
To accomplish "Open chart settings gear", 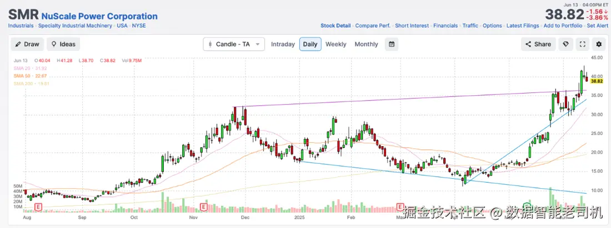I will click(599, 44).
